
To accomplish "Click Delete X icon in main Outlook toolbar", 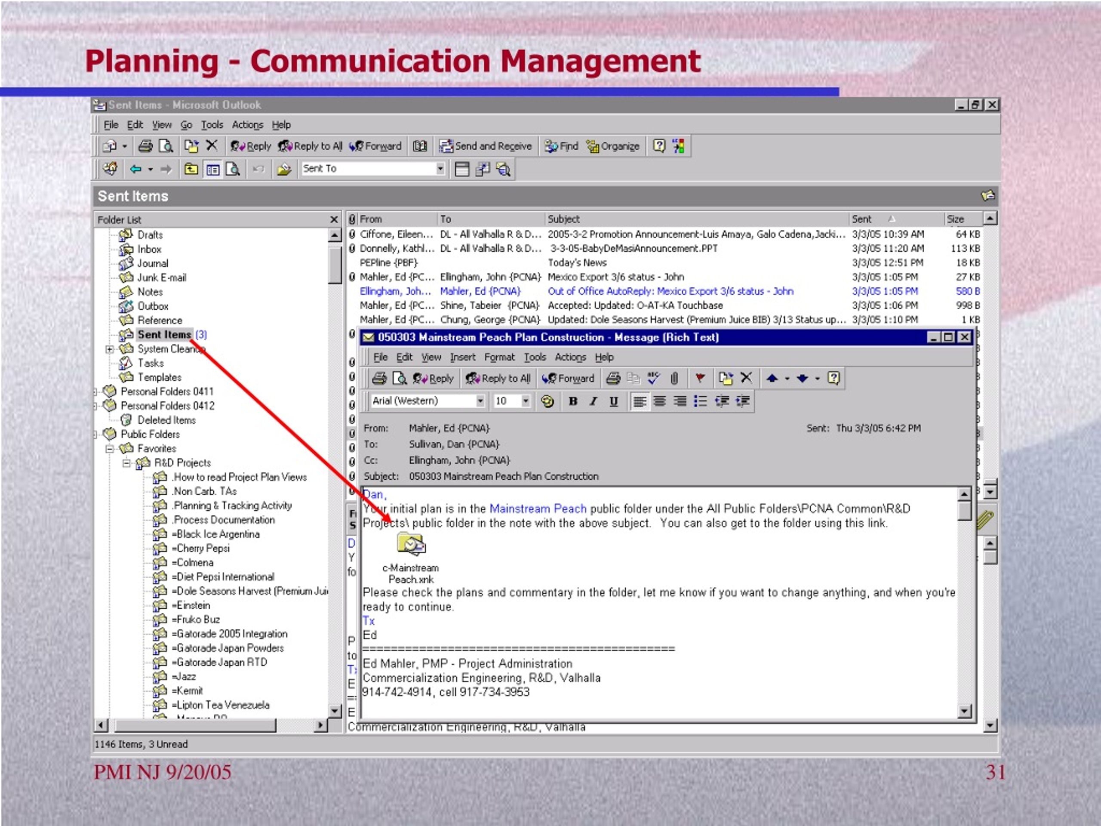I will pos(212,145).
